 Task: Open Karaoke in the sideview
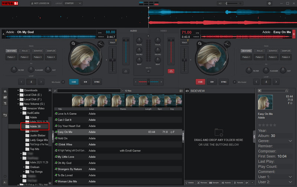click(238, 183)
